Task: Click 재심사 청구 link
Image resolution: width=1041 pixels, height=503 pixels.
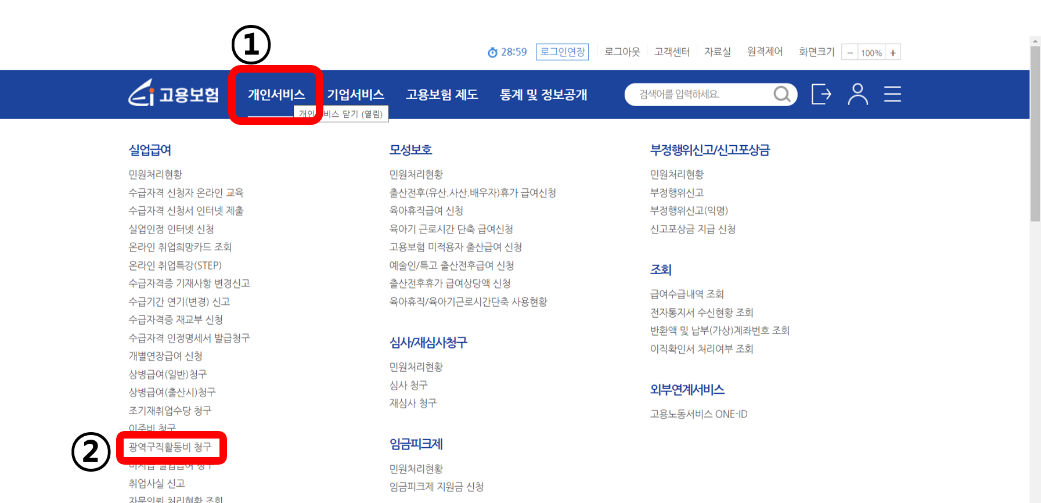Action: (413, 403)
